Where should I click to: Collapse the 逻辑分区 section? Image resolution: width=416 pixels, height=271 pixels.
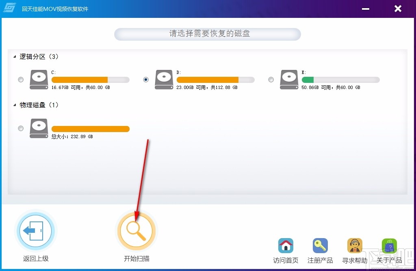coord(14,57)
